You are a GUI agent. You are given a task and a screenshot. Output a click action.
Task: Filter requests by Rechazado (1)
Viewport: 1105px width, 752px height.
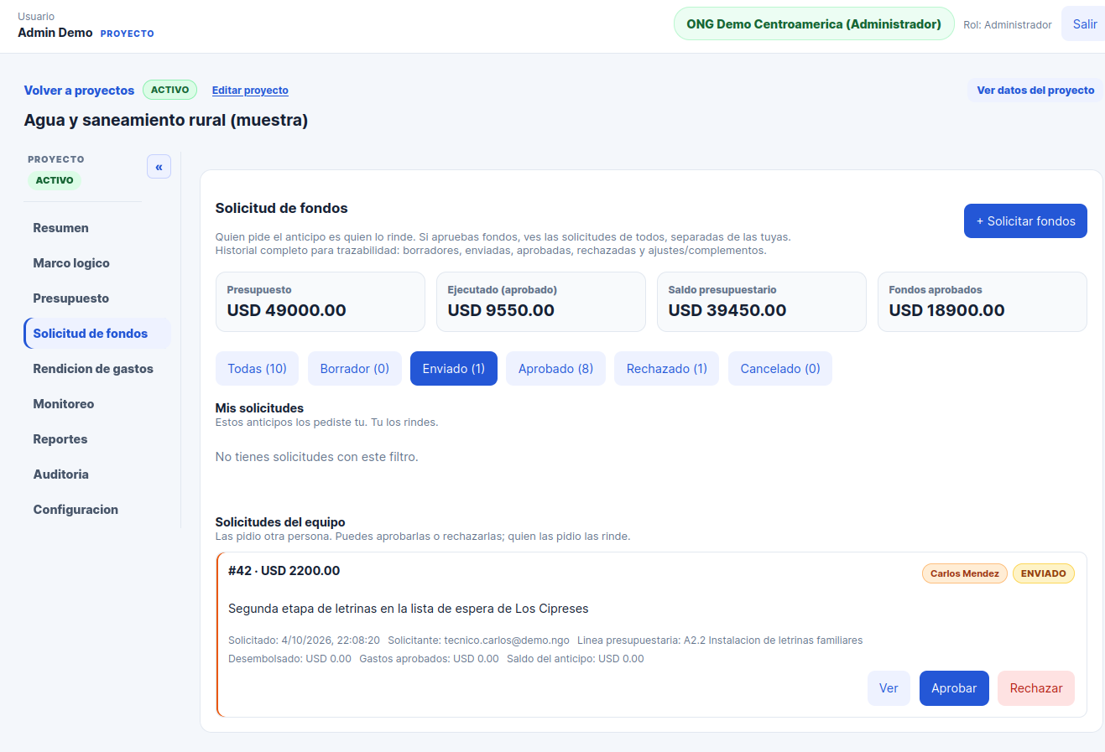[x=667, y=369]
